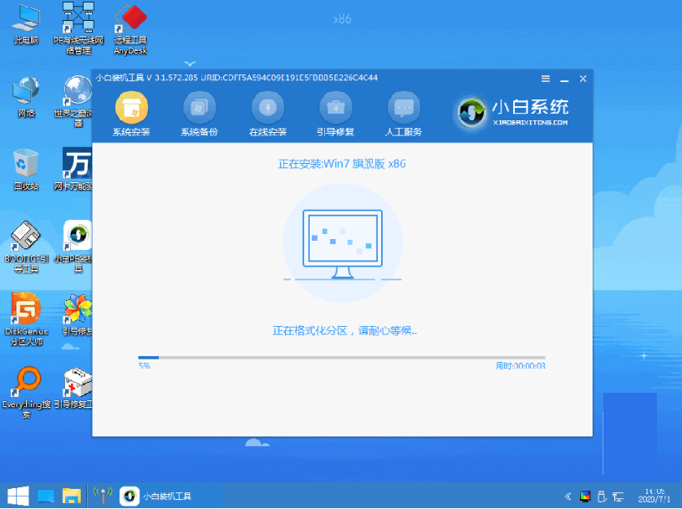This screenshot has height=509, width=682.
Task: Click the wireless antenna taskbar icon
Action: coord(103,495)
